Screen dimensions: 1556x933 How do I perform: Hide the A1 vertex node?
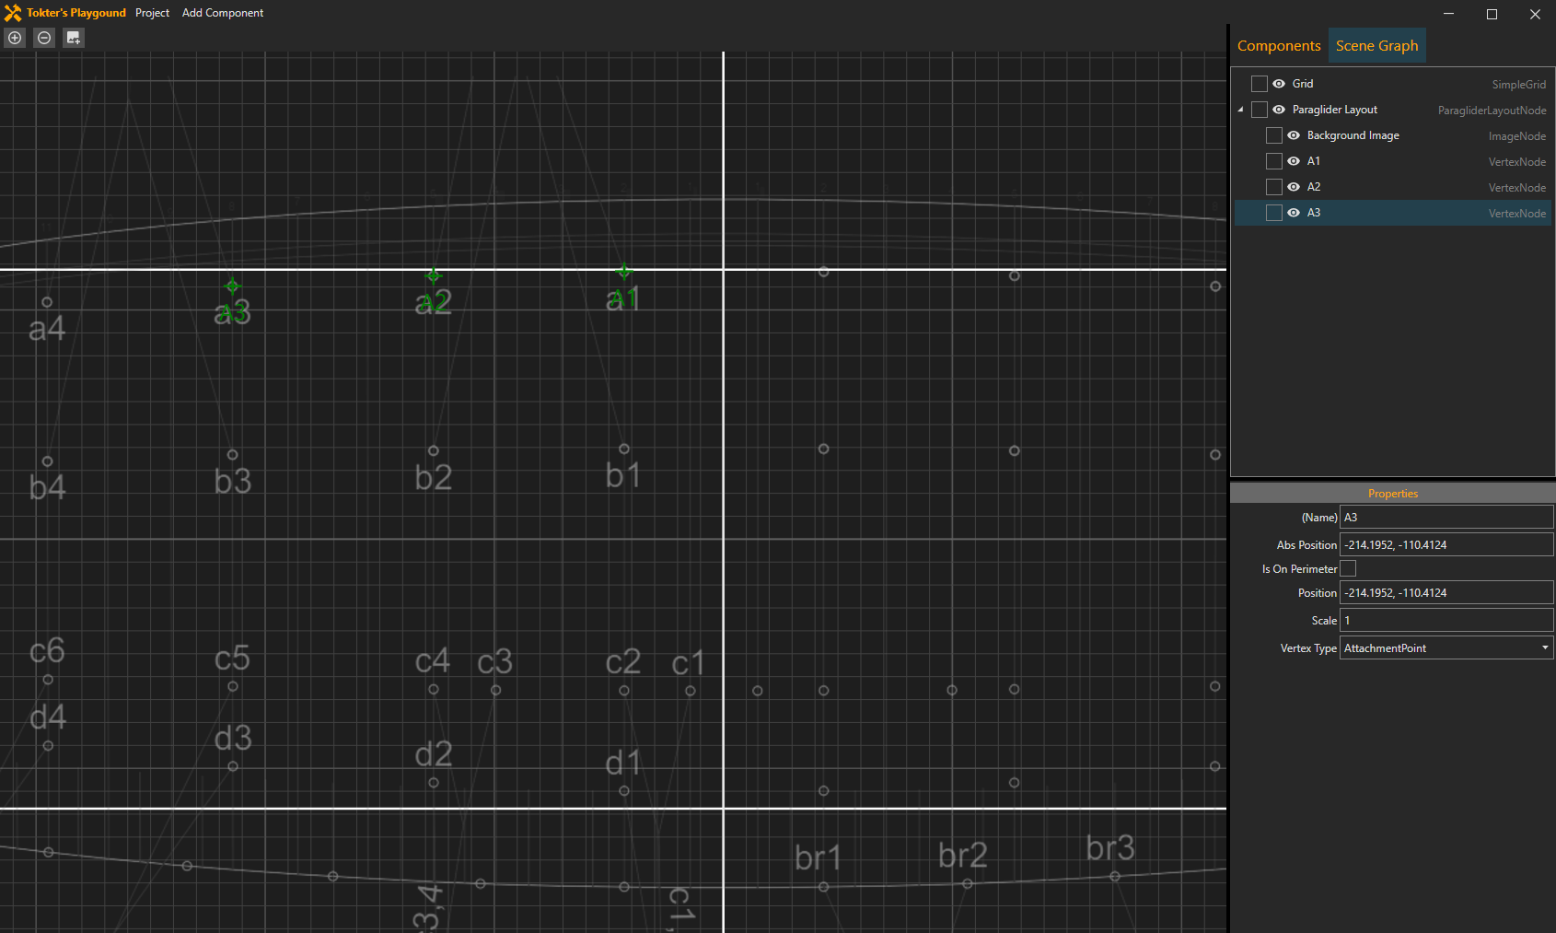(x=1294, y=161)
